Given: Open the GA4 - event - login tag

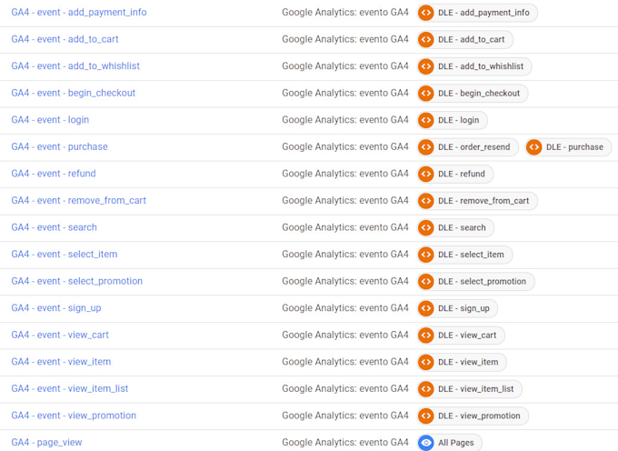Looking at the screenshot, I should pos(50,119).
